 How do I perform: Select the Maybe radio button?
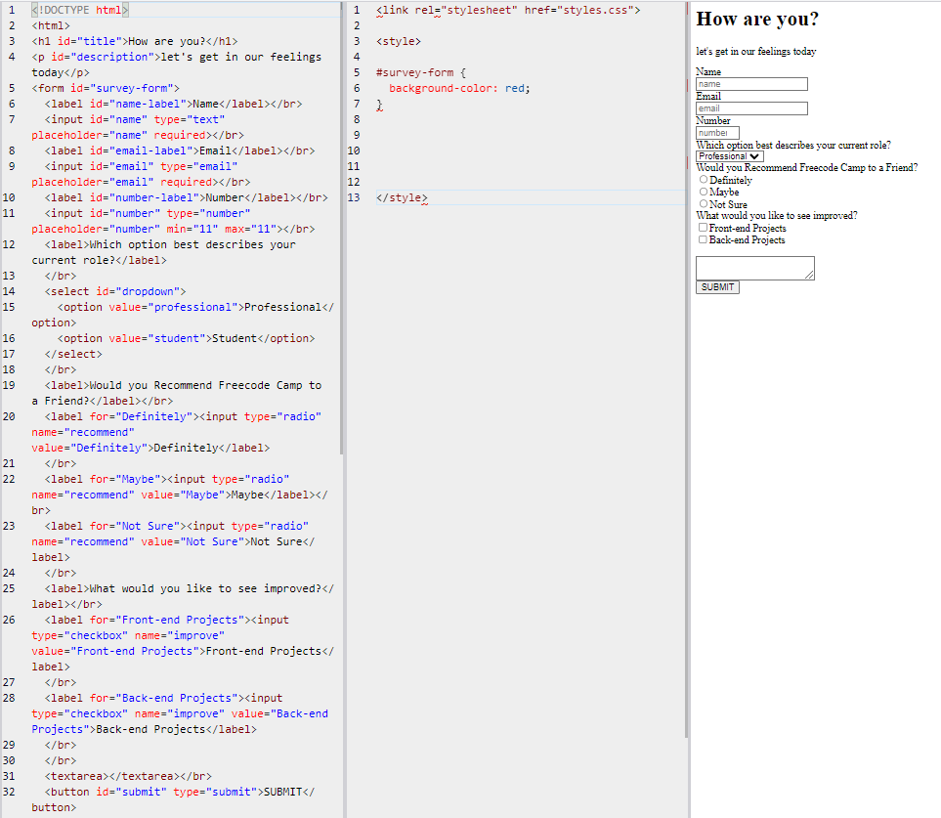[704, 192]
